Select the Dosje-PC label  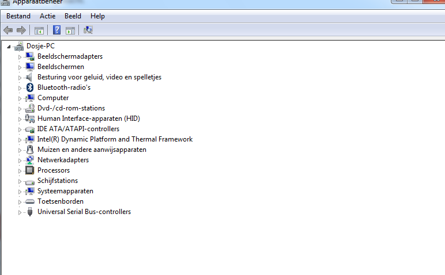pos(40,46)
